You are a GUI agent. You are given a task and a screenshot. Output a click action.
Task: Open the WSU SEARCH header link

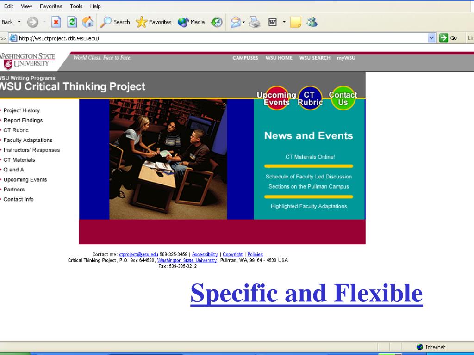pos(315,58)
